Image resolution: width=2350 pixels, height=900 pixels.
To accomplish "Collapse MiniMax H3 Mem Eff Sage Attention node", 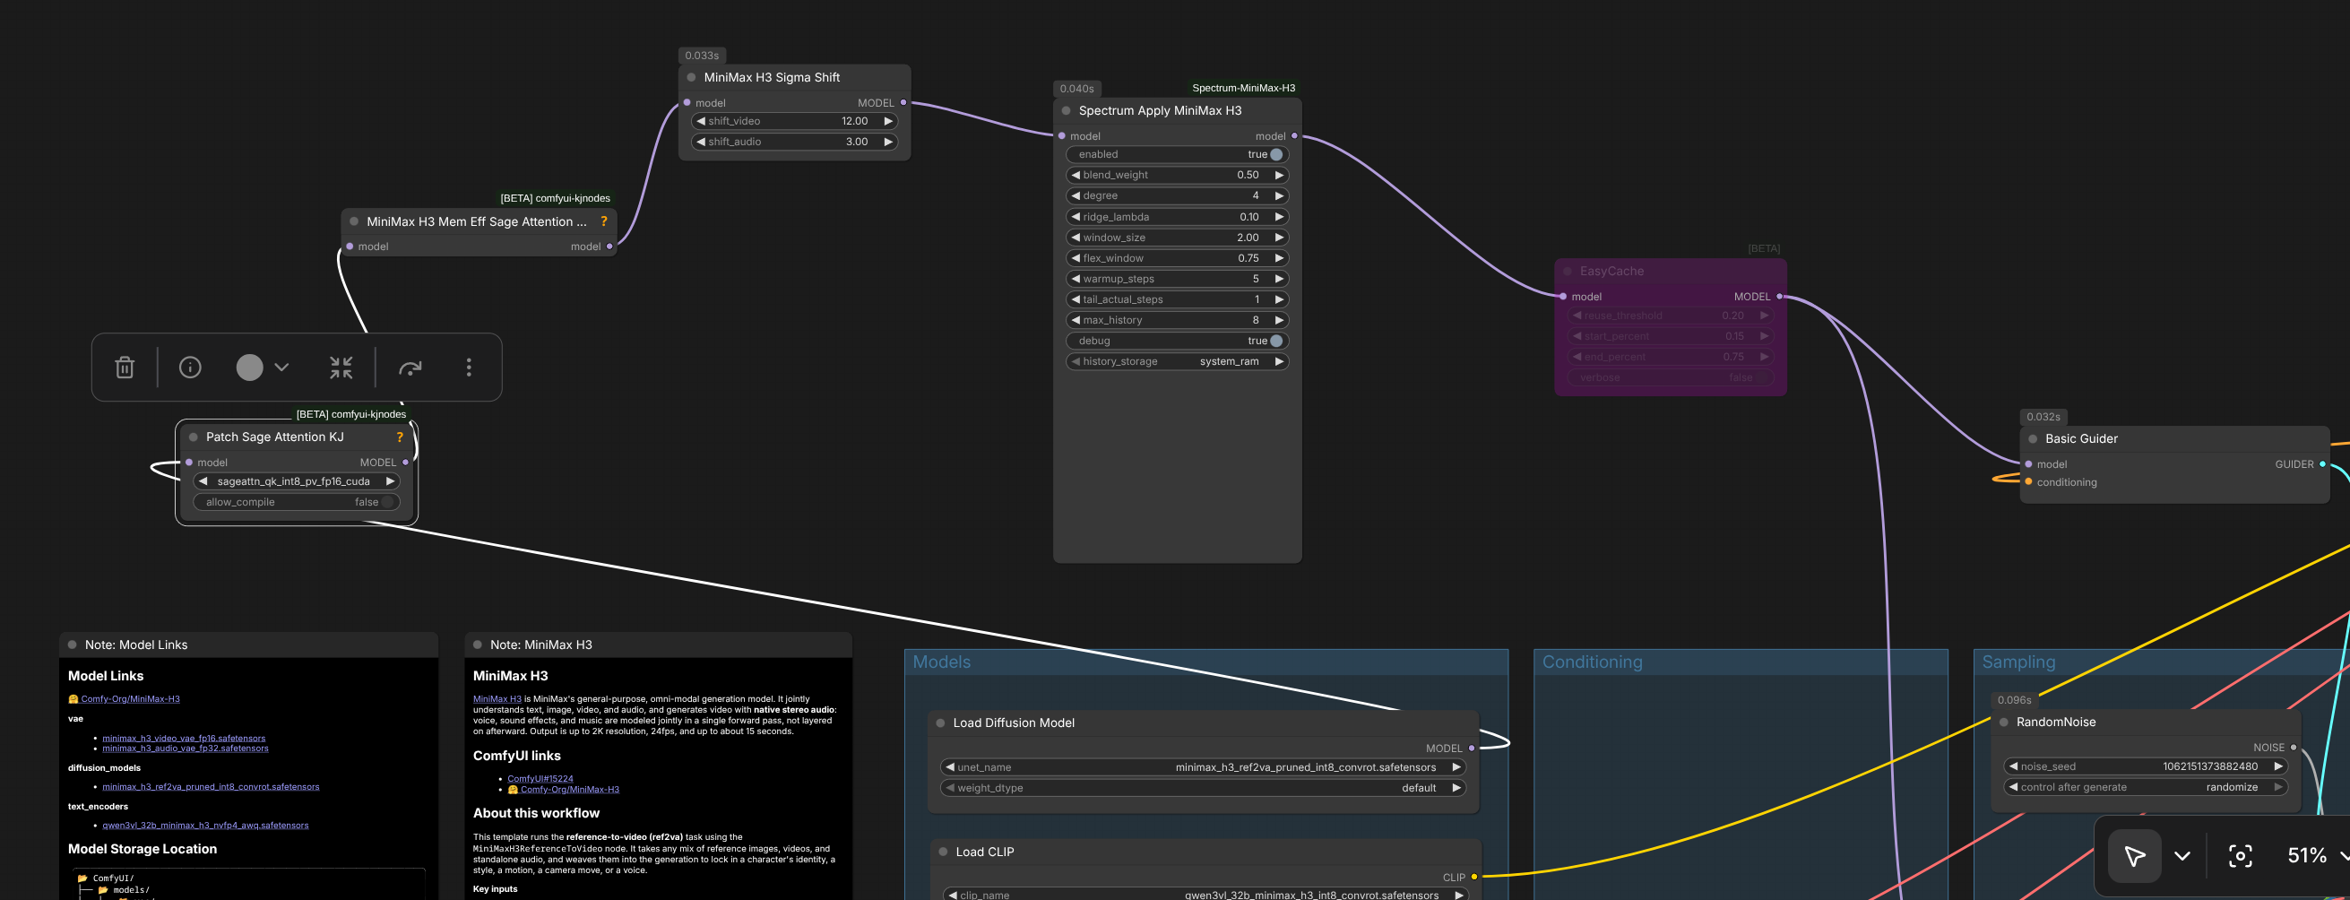I will (x=354, y=221).
